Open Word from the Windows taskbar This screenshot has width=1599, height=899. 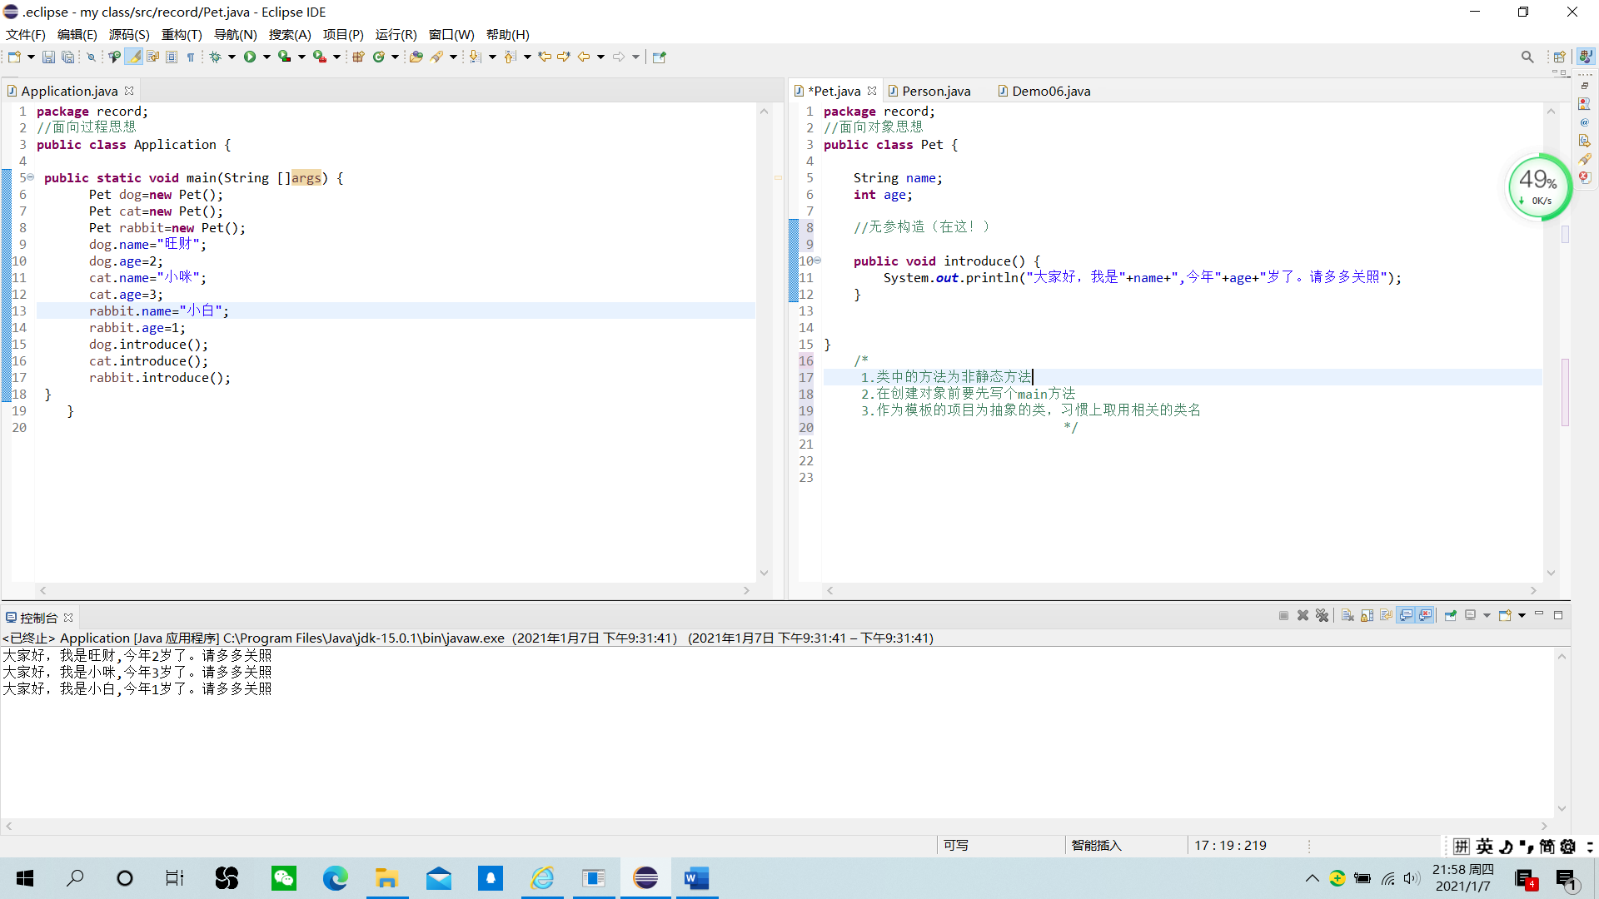point(696,878)
